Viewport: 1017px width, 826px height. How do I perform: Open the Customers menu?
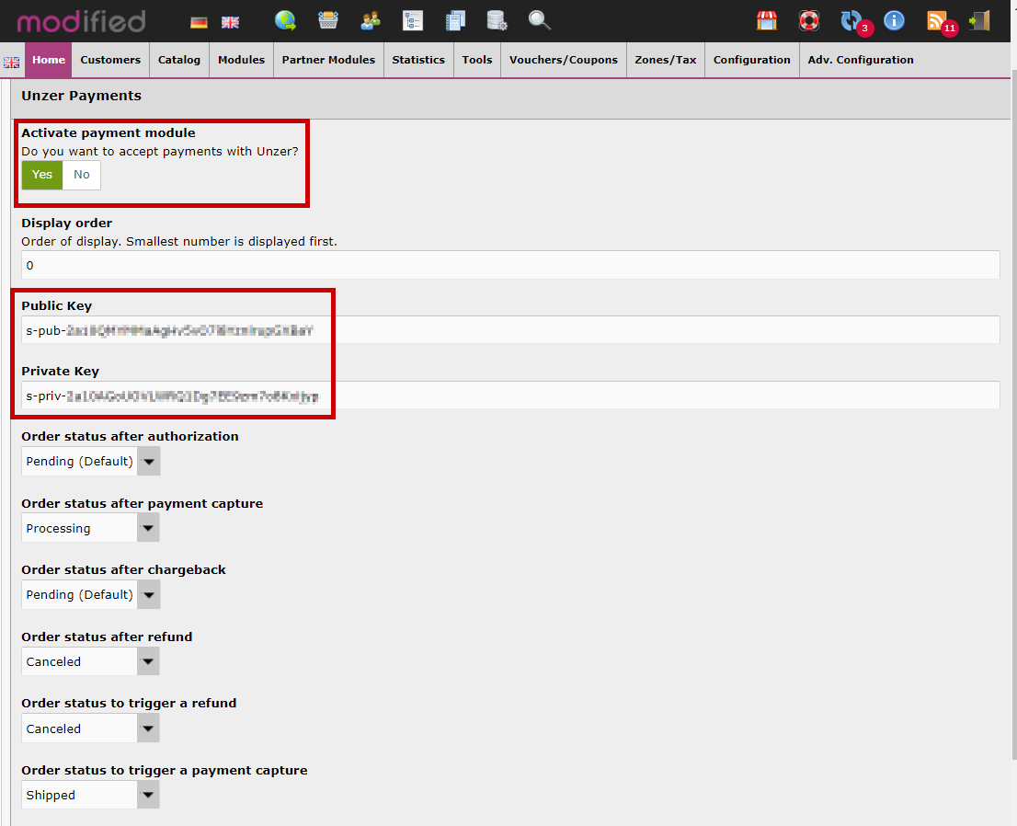(x=110, y=60)
